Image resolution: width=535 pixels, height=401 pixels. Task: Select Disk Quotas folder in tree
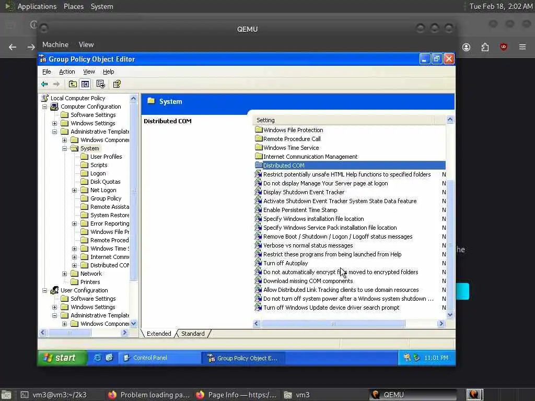105,182
